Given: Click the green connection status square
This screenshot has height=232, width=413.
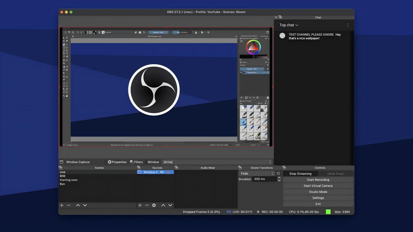Looking at the screenshot, I should 328,212.
